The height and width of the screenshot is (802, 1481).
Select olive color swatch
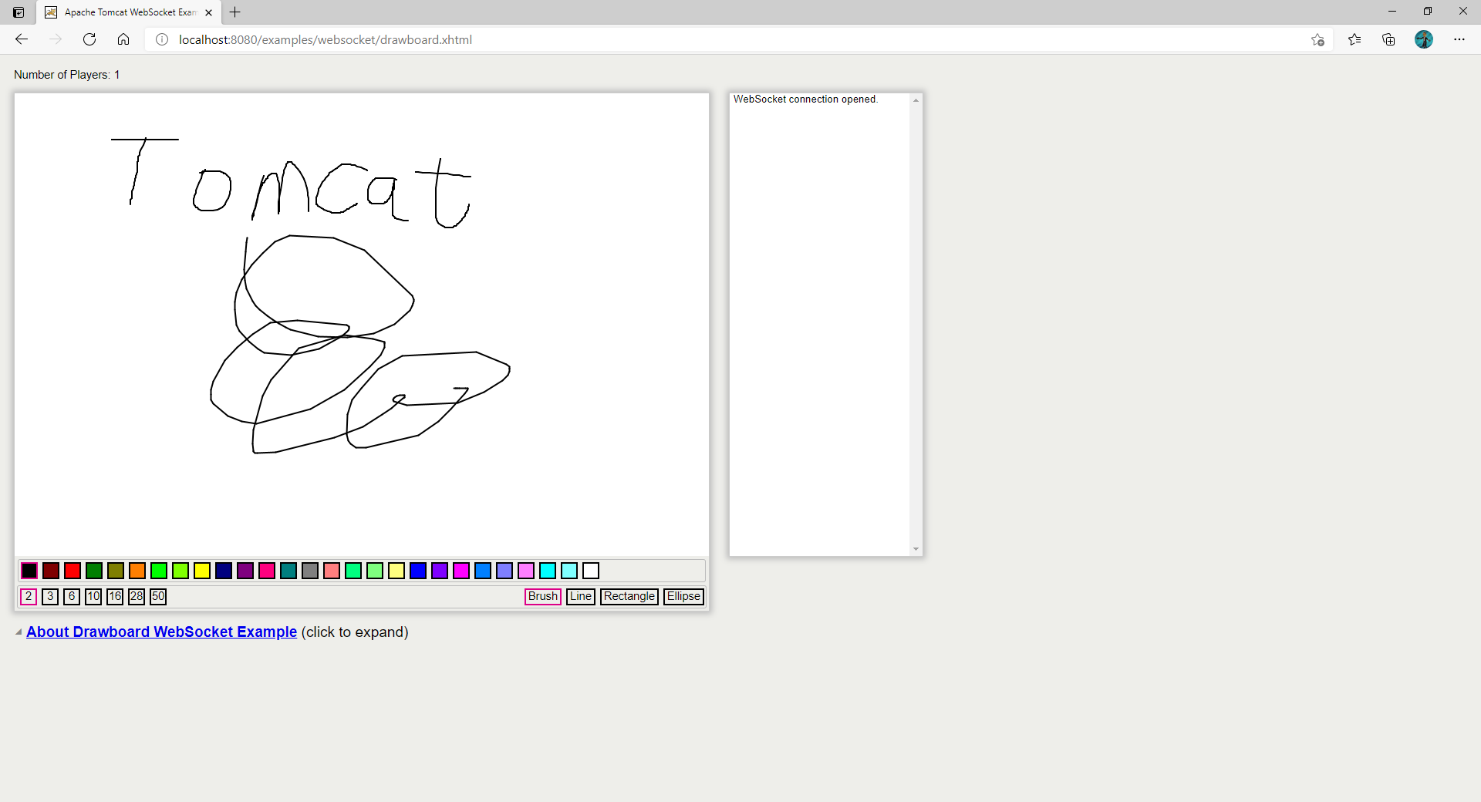(x=116, y=571)
